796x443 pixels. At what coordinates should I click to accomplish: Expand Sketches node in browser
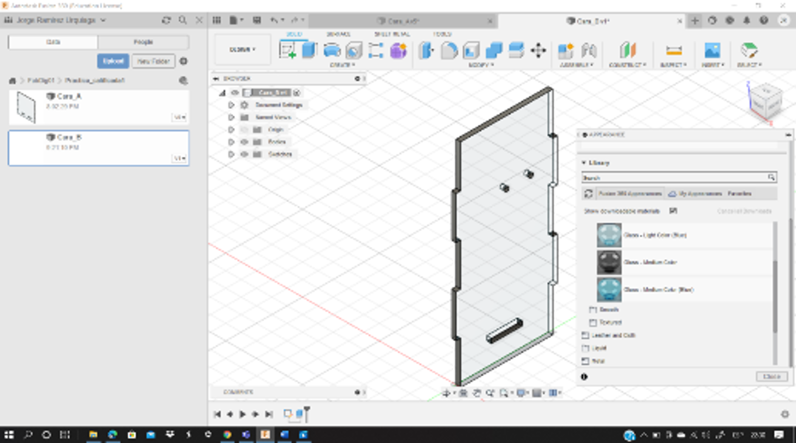(x=231, y=154)
